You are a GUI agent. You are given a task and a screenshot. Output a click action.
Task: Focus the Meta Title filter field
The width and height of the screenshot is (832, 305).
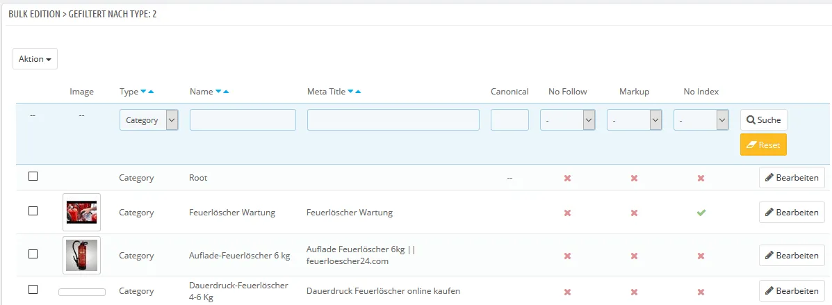393,120
